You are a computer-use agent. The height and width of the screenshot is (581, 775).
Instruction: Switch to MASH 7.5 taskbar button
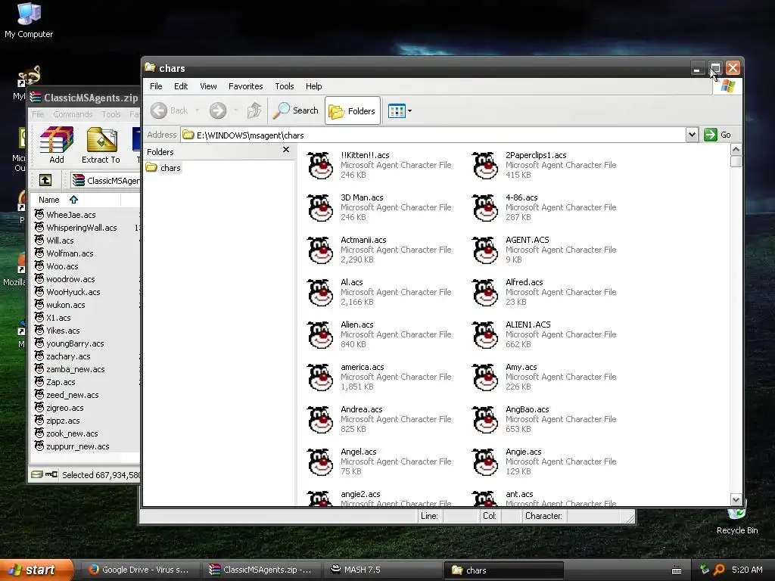pyautogui.click(x=381, y=570)
